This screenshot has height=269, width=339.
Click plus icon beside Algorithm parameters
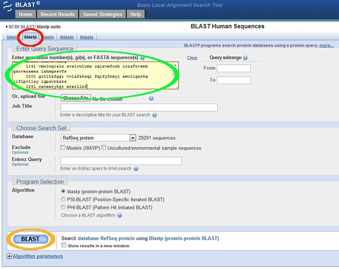[x=9, y=257]
